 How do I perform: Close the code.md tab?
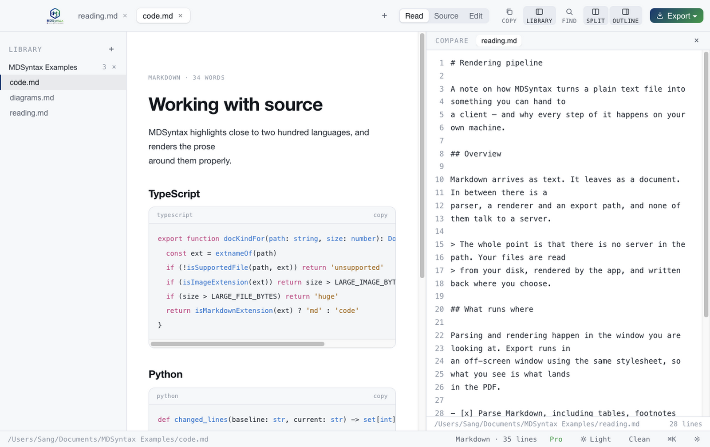pyautogui.click(x=181, y=16)
